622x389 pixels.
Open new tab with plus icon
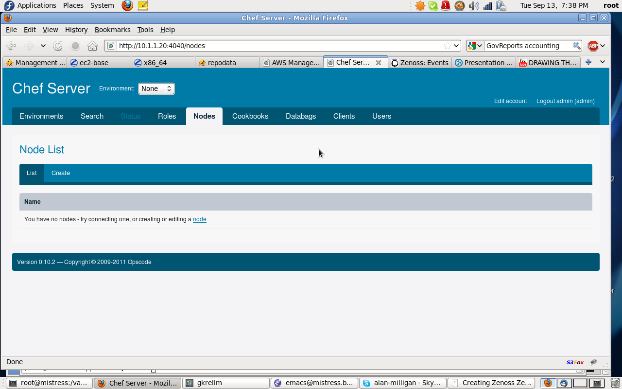(588, 62)
